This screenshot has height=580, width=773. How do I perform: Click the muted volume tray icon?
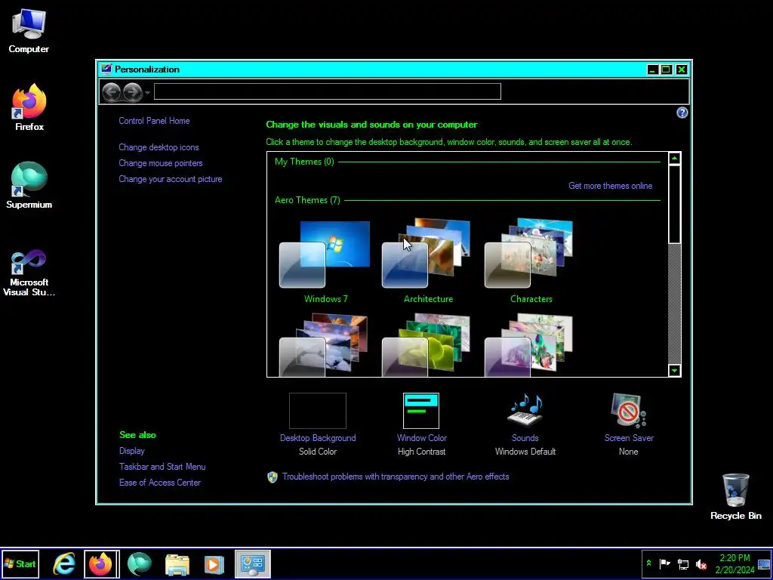click(701, 563)
